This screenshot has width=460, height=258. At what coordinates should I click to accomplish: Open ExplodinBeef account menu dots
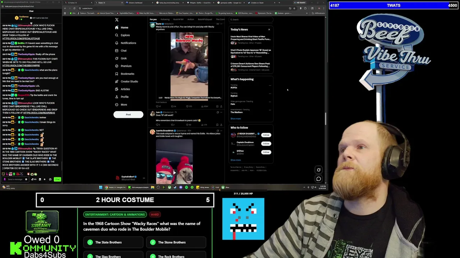(x=144, y=178)
